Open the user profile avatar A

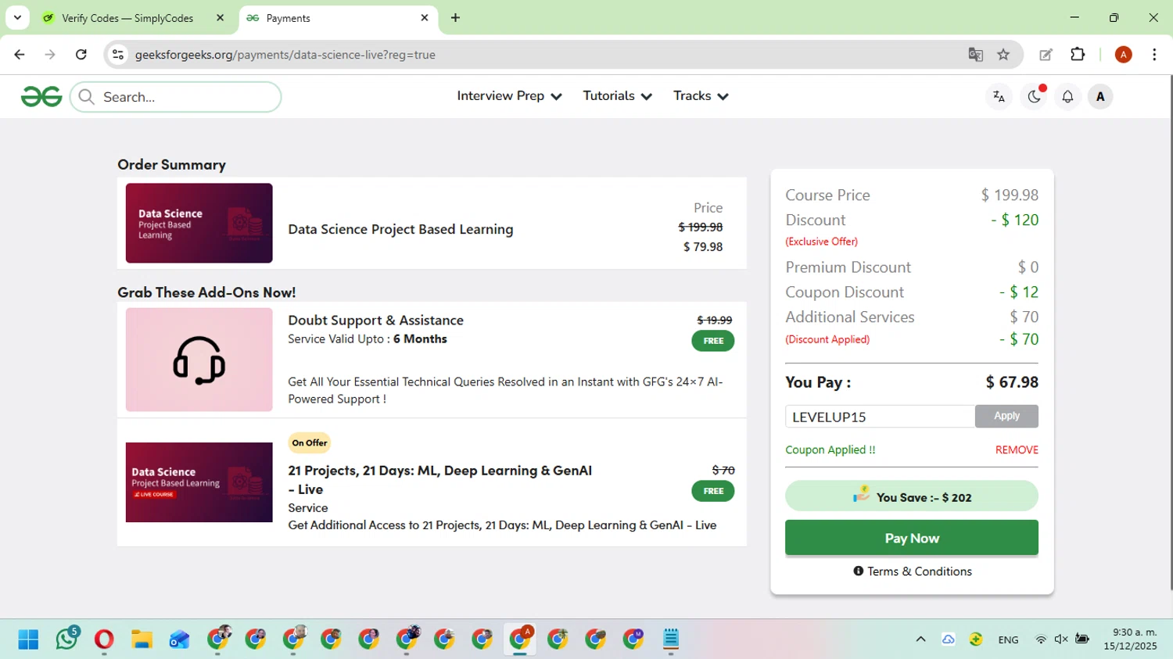point(1100,97)
